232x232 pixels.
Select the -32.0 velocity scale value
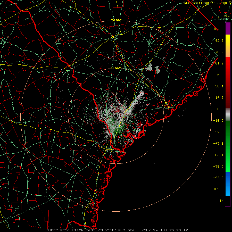pos(218,132)
